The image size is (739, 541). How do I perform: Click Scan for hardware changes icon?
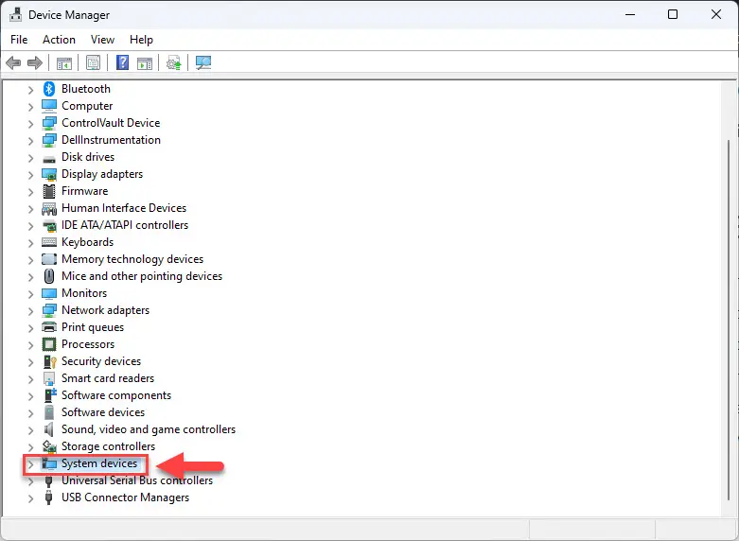click(x=203, y=62)
